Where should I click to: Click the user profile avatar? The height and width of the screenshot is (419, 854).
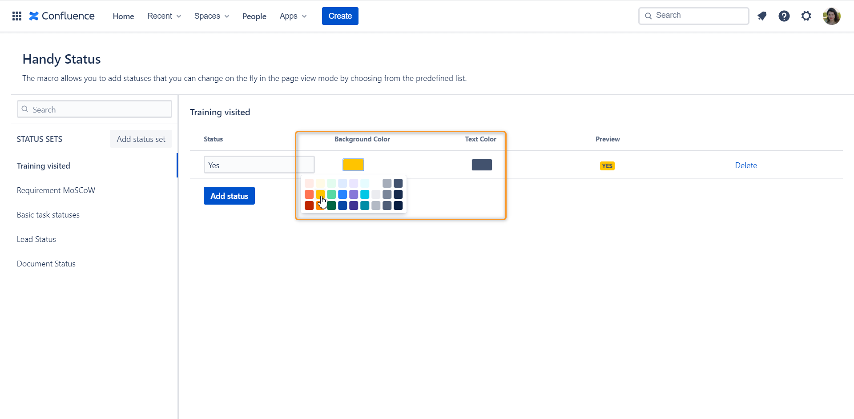832,16
